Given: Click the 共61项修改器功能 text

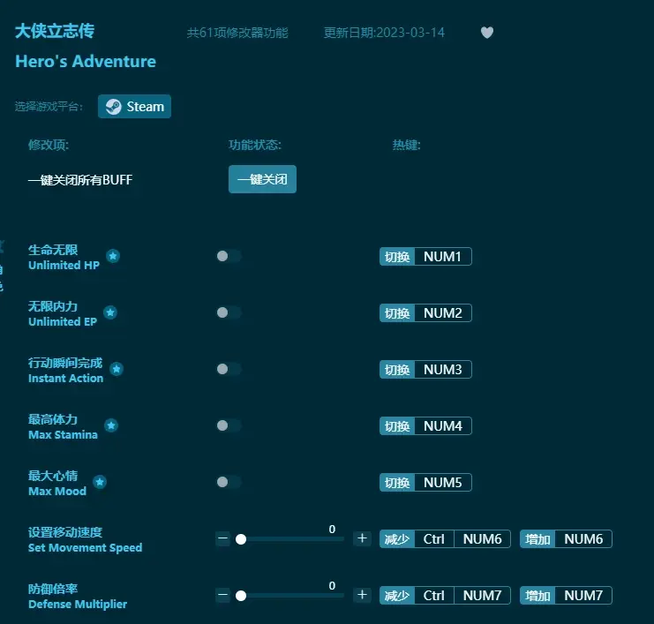Looking at the screenshot, I should click(x=237, y=33).
